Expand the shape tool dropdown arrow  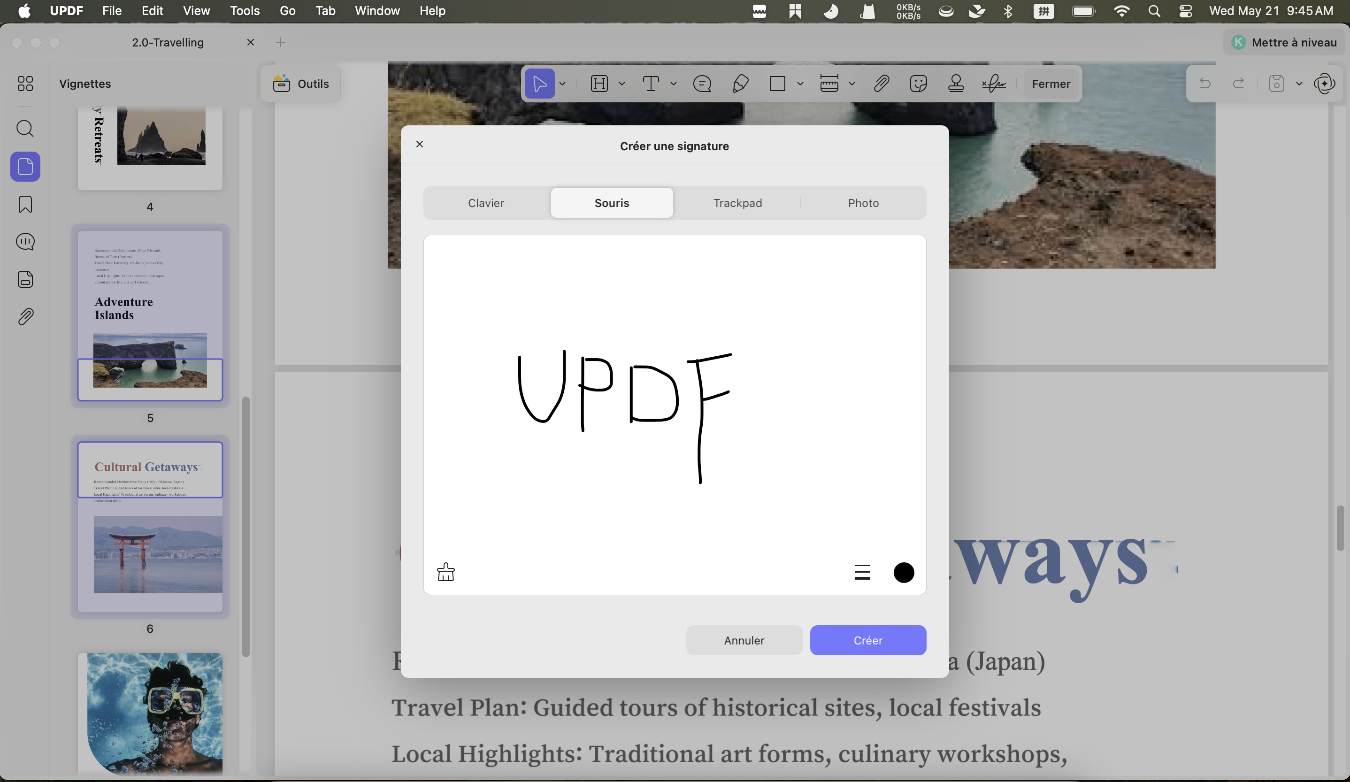click(x=800, y=84)
